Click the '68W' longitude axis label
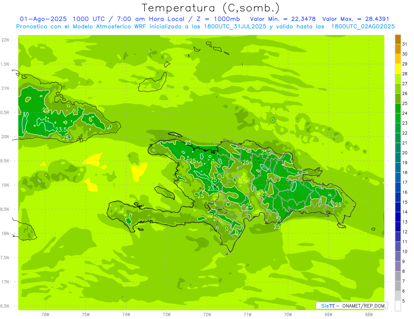This screenshot has height=319, width=414. click(369, 315)
